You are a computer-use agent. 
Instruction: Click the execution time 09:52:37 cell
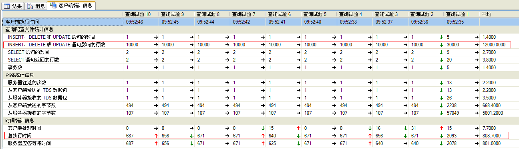390,22
